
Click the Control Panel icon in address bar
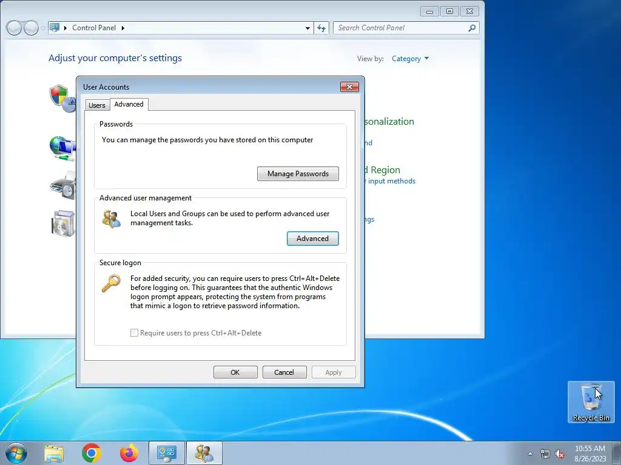(x=55, y=28)
